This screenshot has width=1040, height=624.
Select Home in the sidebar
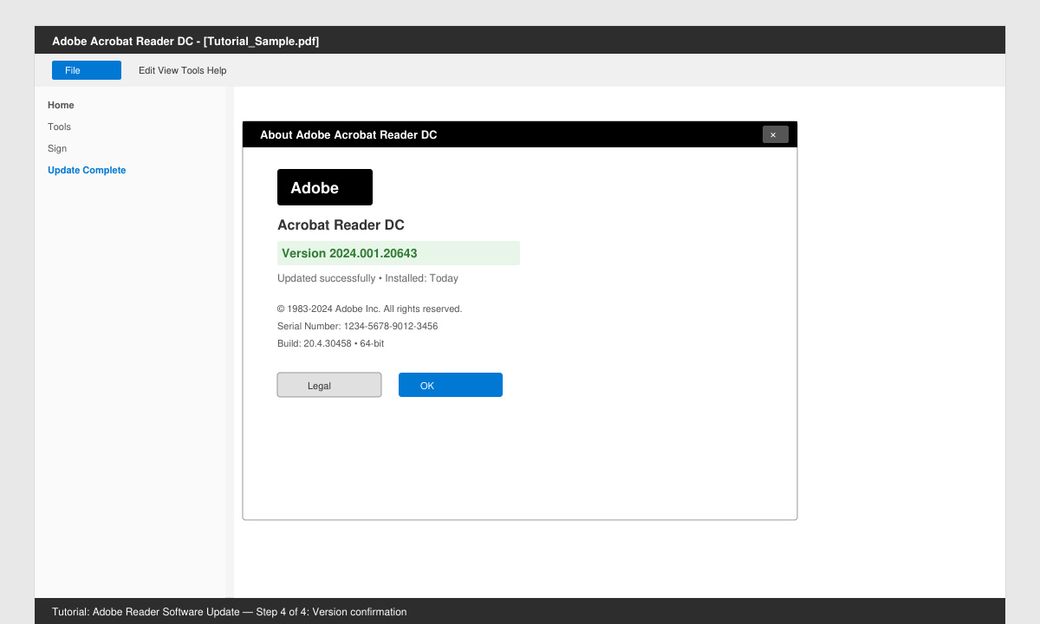61,105
